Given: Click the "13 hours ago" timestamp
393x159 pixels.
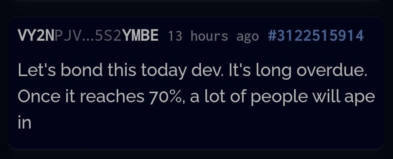Looking at the screenshot, I should [x=213, y=36].
